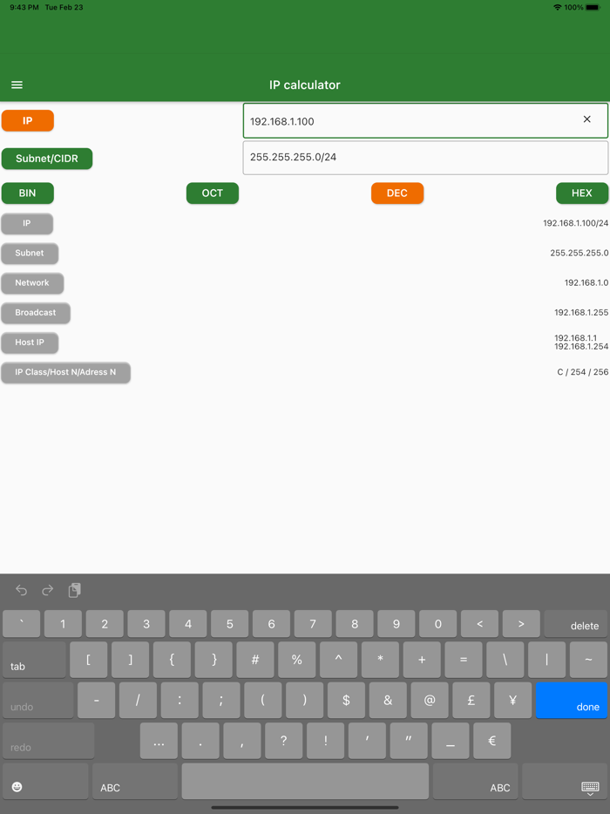The height and width of the screenshot is (814, 610).
Task: Tap the hash symbol key
Action: (255, 660)
